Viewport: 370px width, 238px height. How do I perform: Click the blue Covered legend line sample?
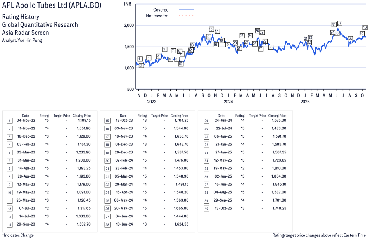tap(186, 10)
